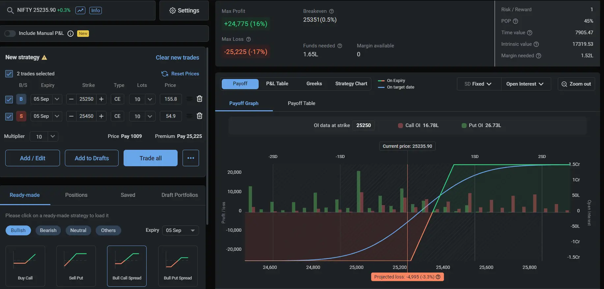Switch to the P&L Table tab

tap(277, 84)
